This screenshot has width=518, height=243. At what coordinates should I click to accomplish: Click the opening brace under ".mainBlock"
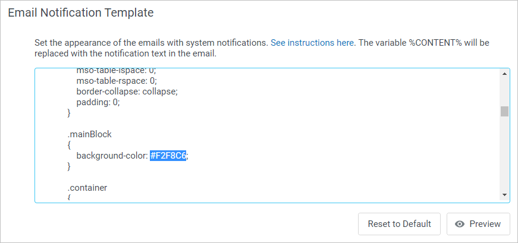pos(69,145)
